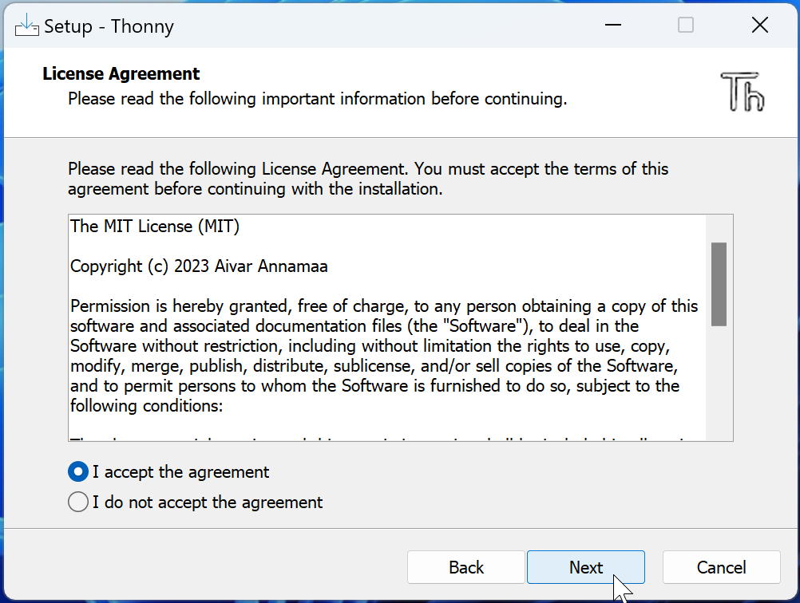This screenshot has height=603, width=800.
Task: Click the installer icon in the title bar
Action: click(x=27, y=26)
